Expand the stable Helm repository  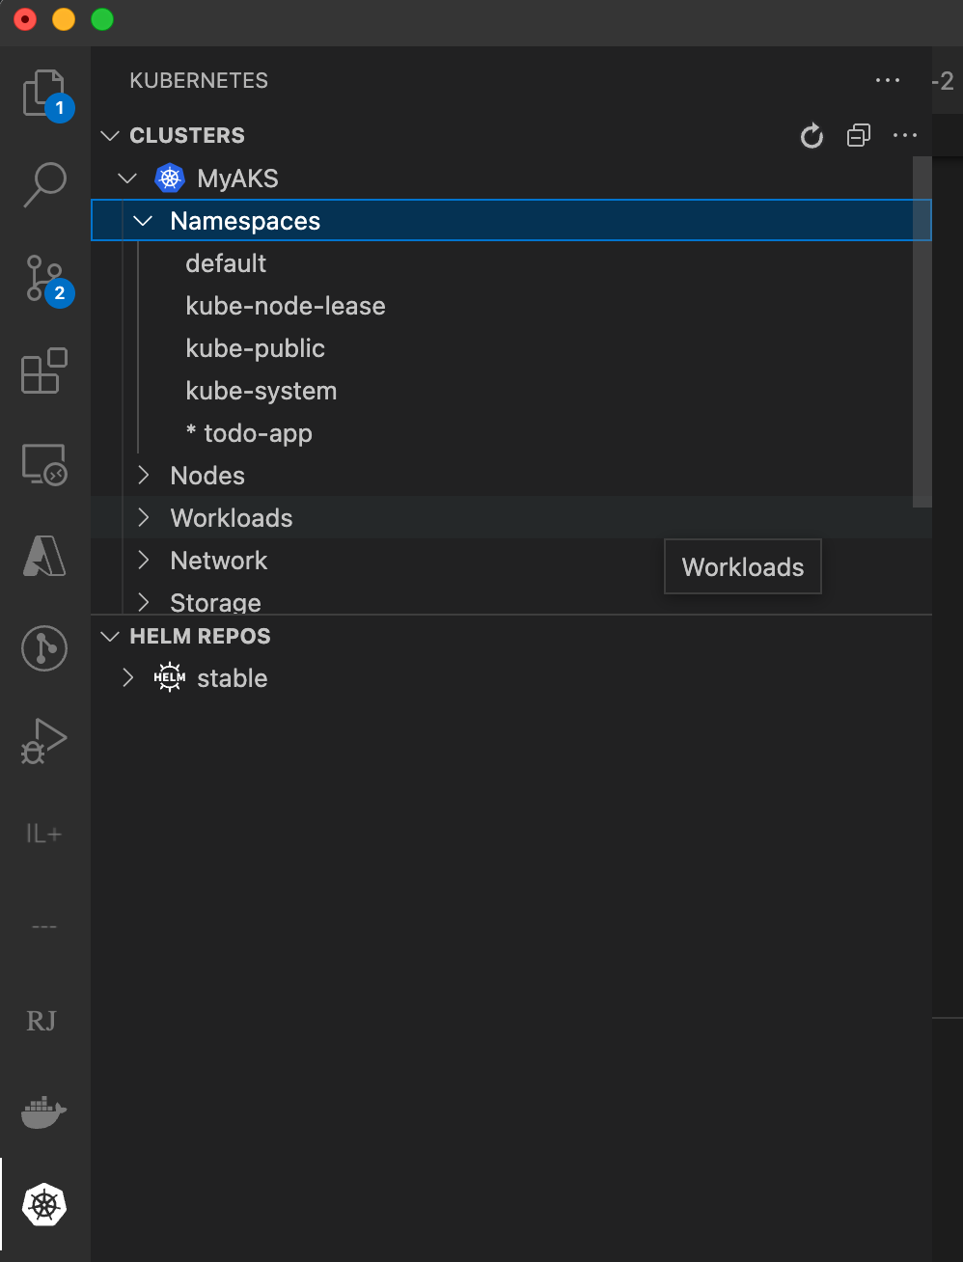[128, 677]
